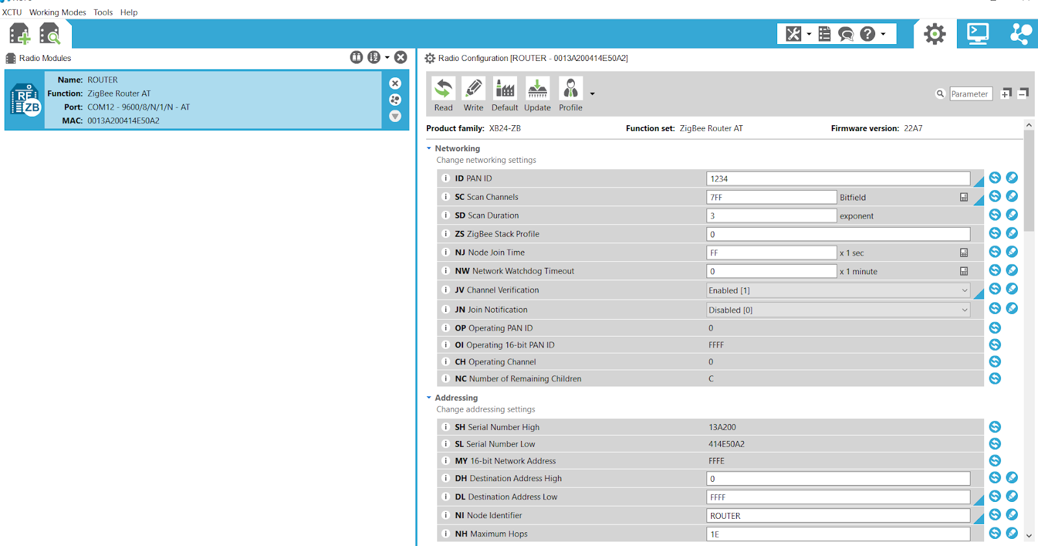
Task: Open the JN Join Notification dropdown
Action: [x=838, y=310]
